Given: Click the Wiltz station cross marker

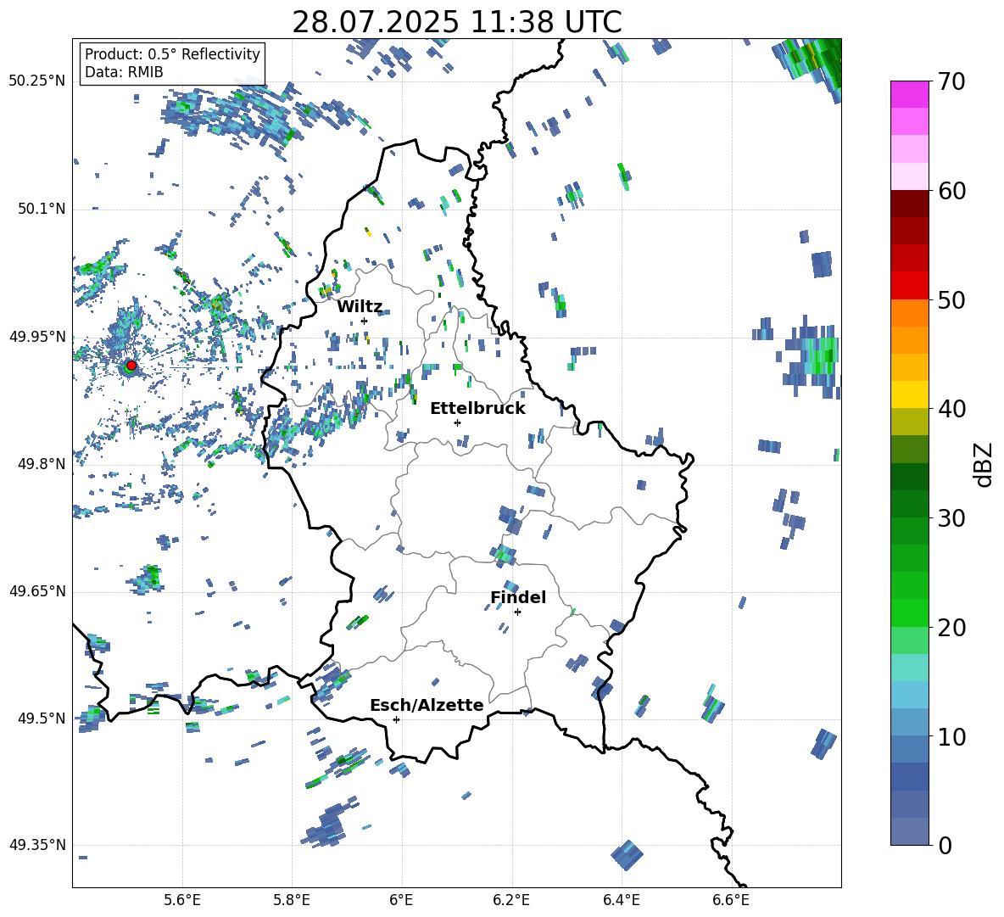Looking at the screenshot, I should 365,321.
